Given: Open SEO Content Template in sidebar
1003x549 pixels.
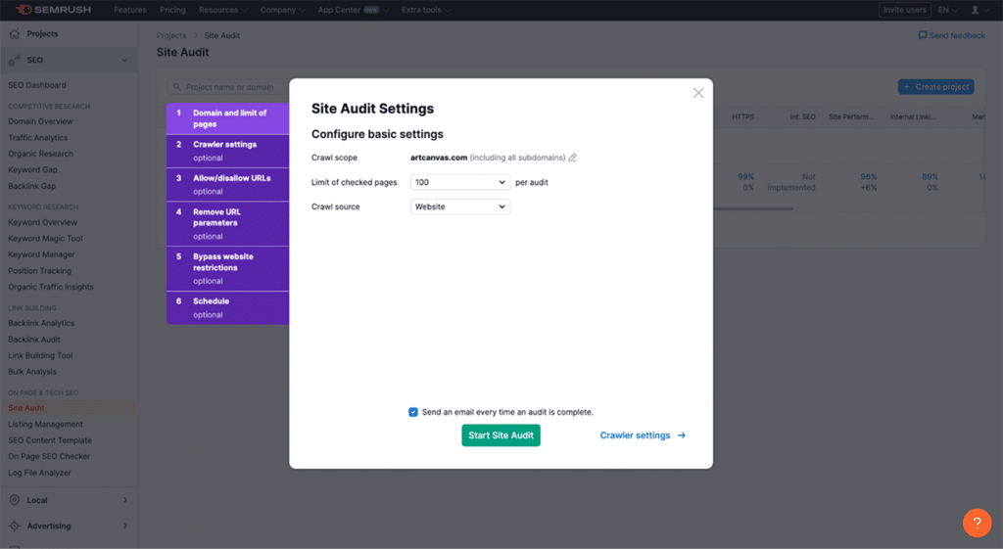Looking at the screenshot, I should [50, 440].
